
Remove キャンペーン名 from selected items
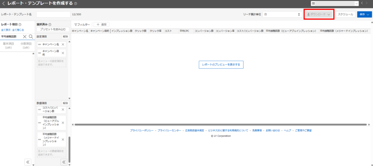63,44
